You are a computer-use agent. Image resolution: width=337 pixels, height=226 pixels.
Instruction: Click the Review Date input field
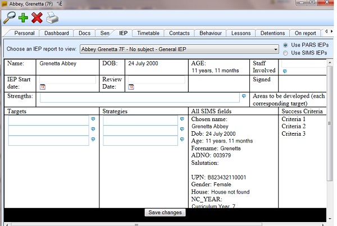[x=157, y=80]
